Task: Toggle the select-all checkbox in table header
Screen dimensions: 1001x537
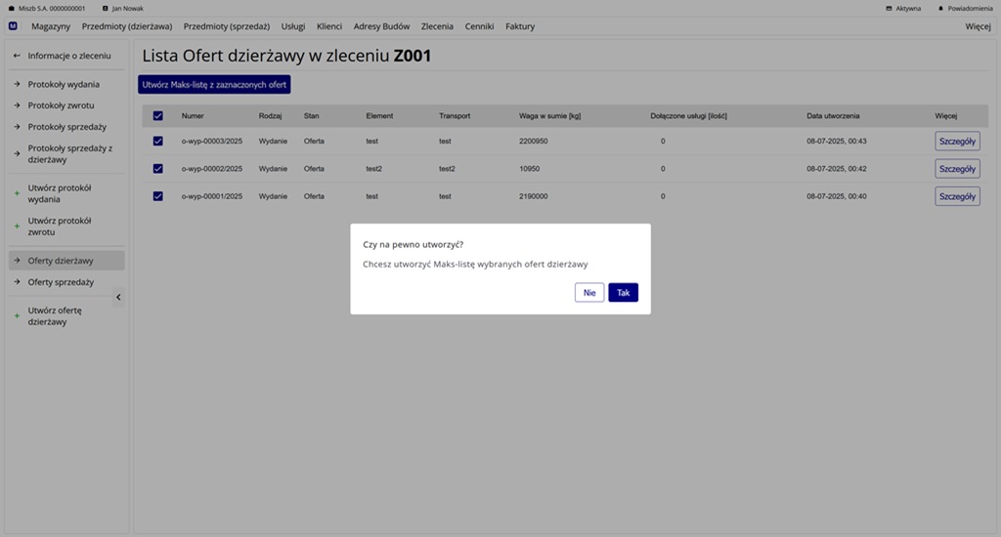Action: 158,116
